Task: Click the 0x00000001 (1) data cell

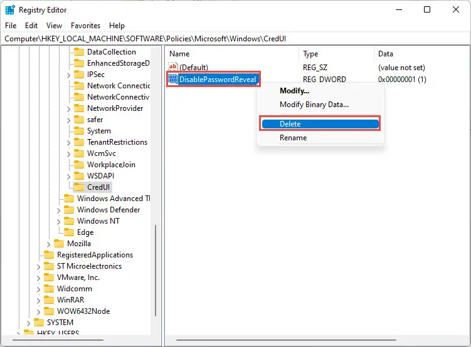Action: [x=402, y=80]
